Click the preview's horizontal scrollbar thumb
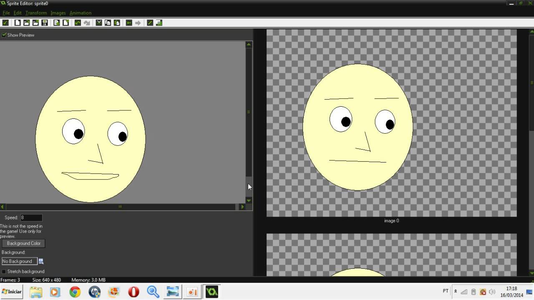 tap(121, 207)
